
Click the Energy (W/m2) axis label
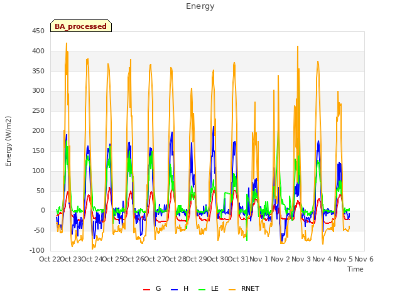(x=8, y=141)
